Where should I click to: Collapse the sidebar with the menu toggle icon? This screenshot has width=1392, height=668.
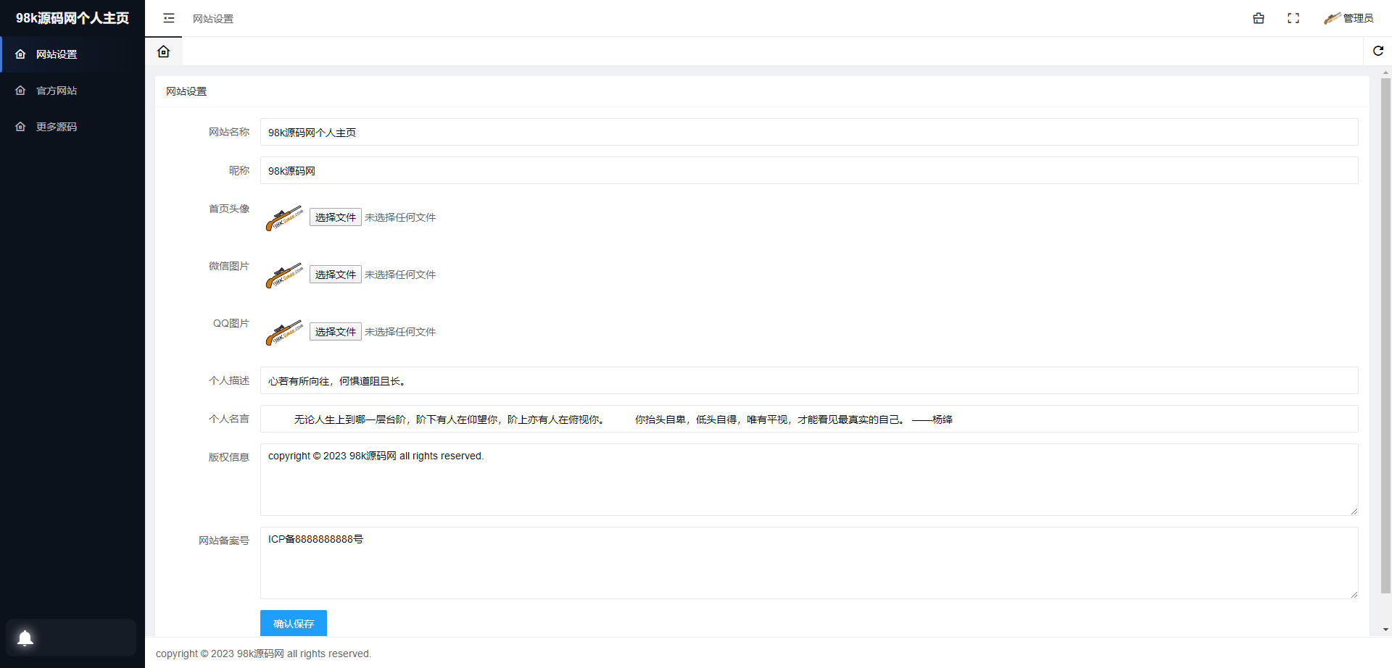click(169, 18)
